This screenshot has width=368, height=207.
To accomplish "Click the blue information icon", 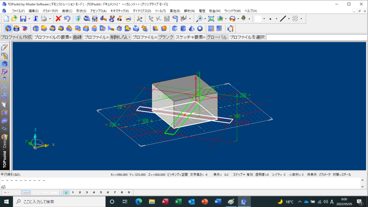I will pos(36,19).
